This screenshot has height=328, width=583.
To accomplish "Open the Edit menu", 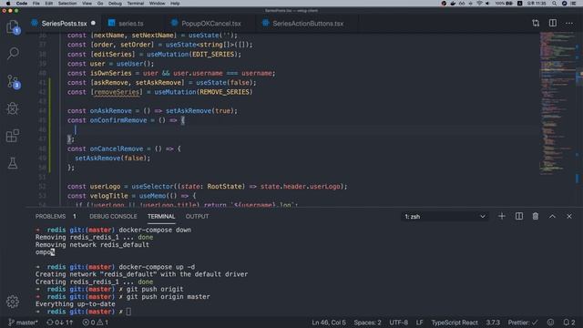I will point(48,4).
